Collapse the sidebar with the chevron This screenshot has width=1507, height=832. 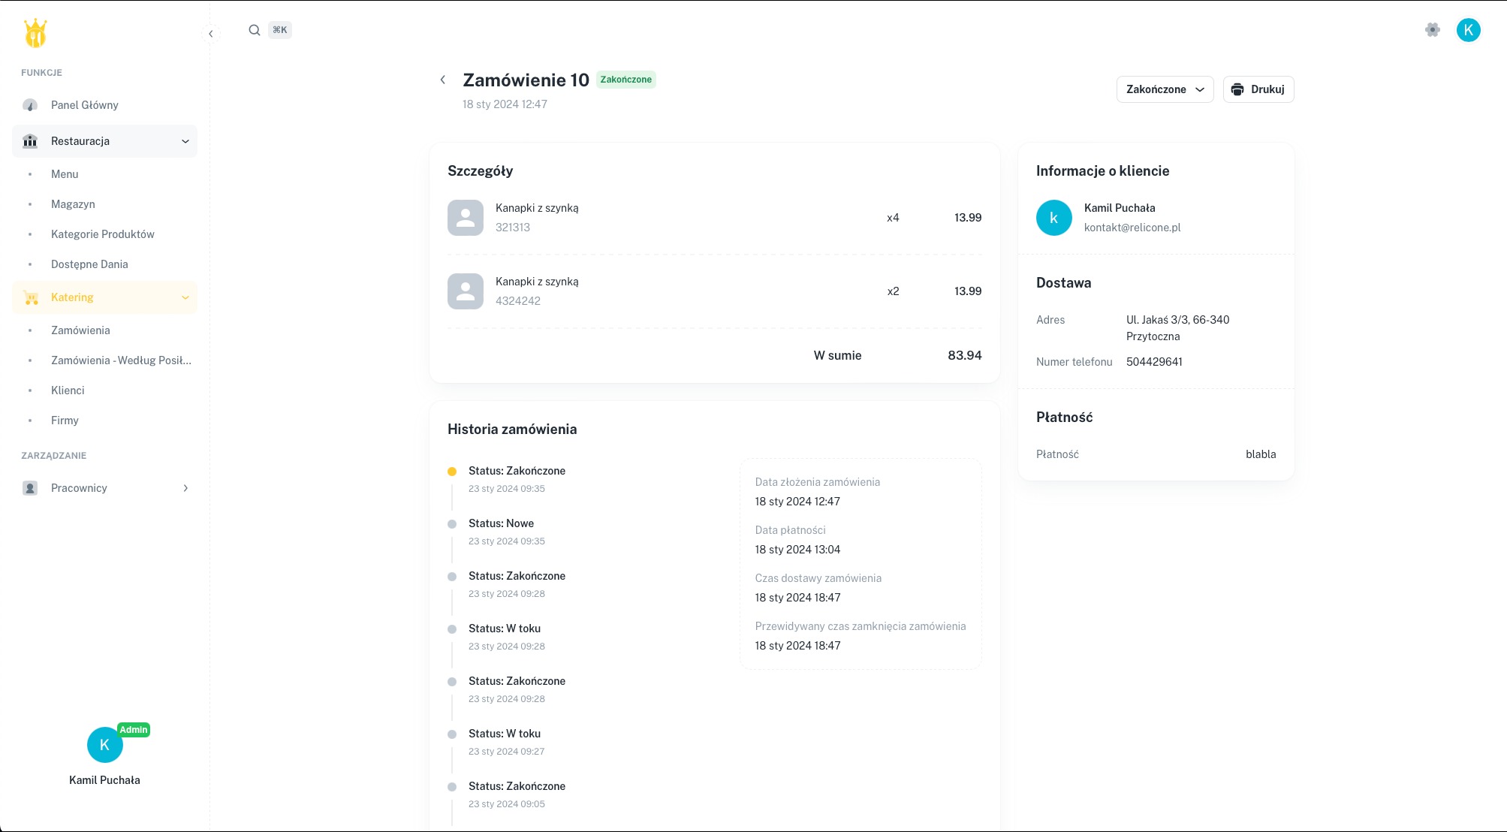[211, 34]
